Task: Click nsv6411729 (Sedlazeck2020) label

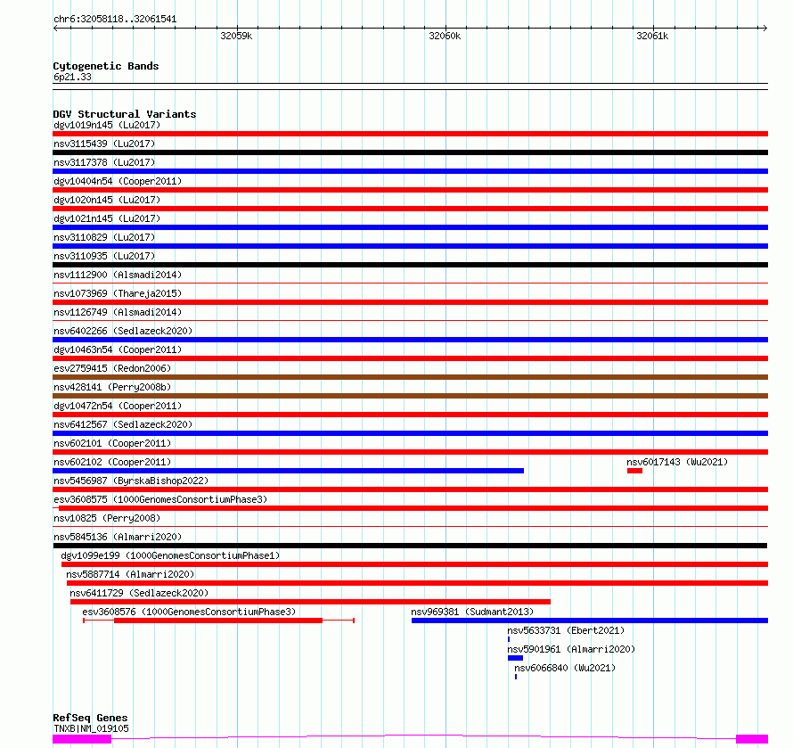Action: tap(139, 593)
